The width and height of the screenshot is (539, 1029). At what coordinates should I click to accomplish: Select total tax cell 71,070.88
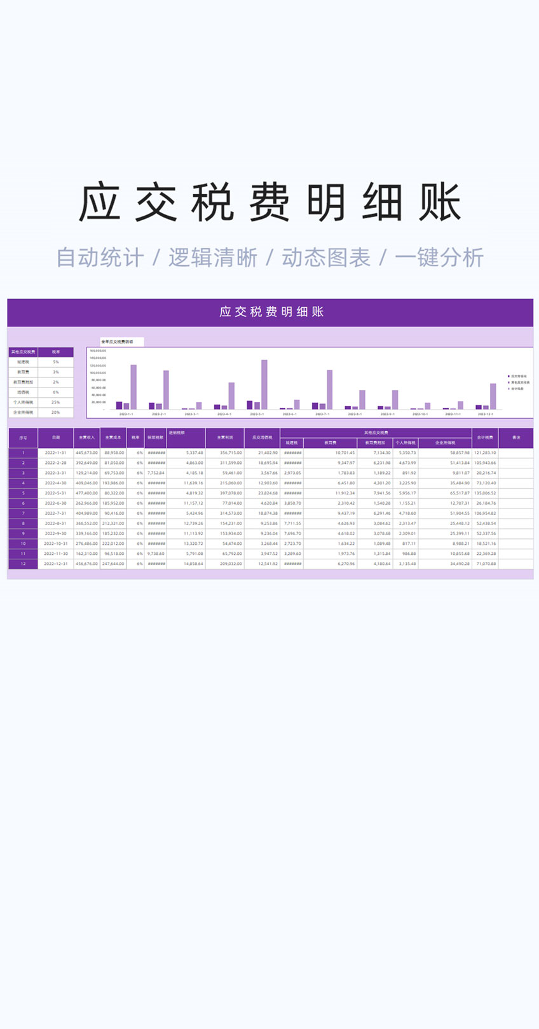[x=485, y=564]
